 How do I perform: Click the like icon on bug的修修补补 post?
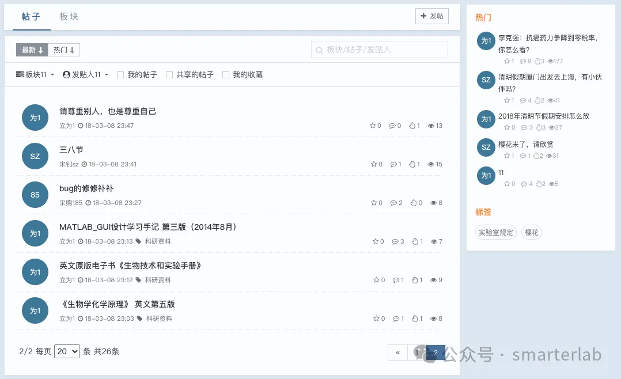coord(414,203)
